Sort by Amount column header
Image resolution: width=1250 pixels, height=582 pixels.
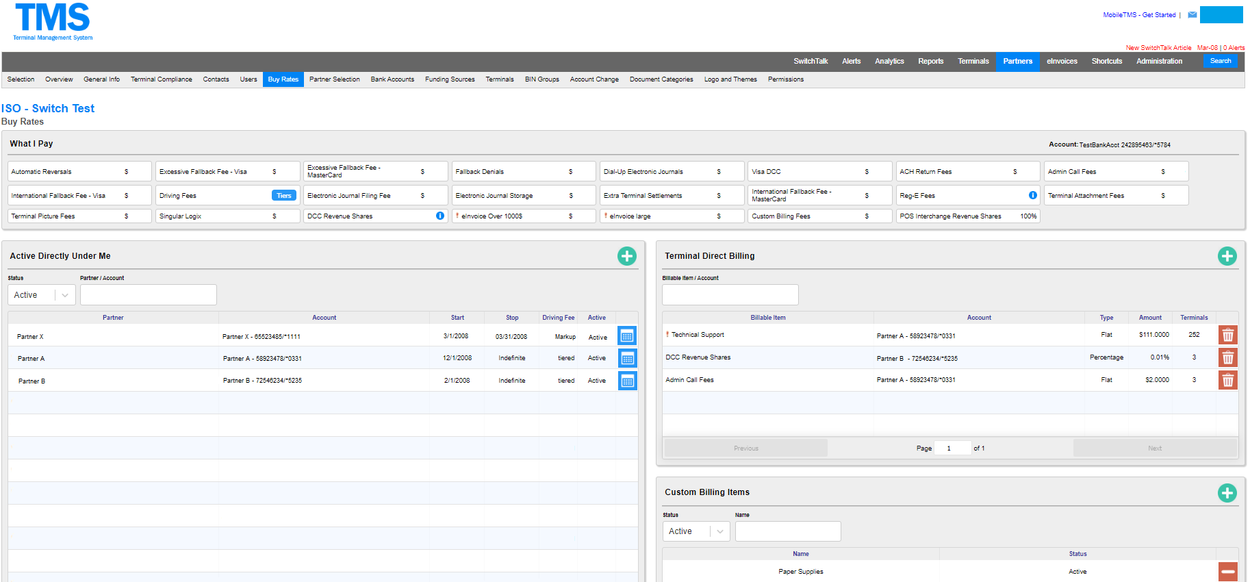click(x=1150, y=318)
